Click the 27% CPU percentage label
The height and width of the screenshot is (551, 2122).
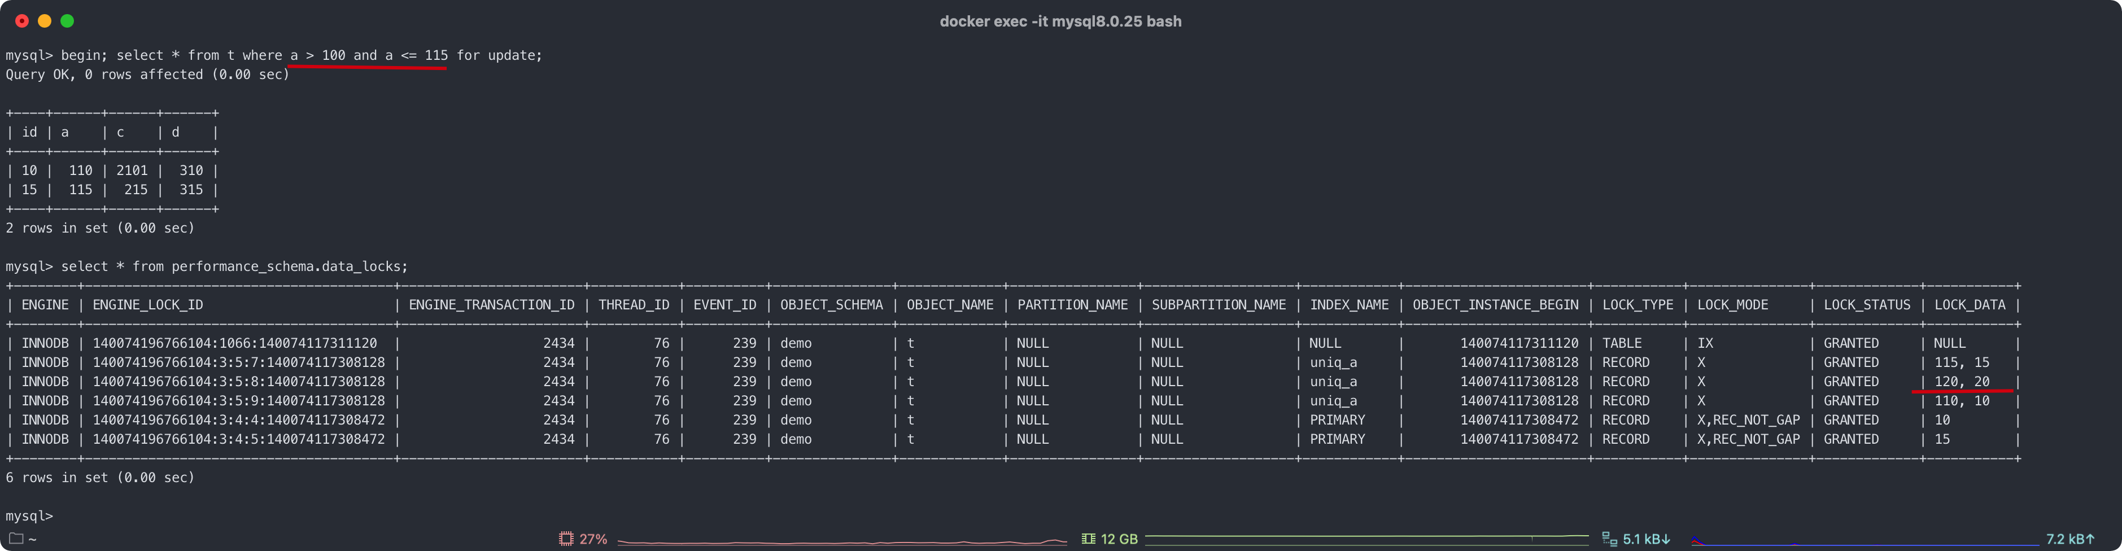(x=593, y=539)
